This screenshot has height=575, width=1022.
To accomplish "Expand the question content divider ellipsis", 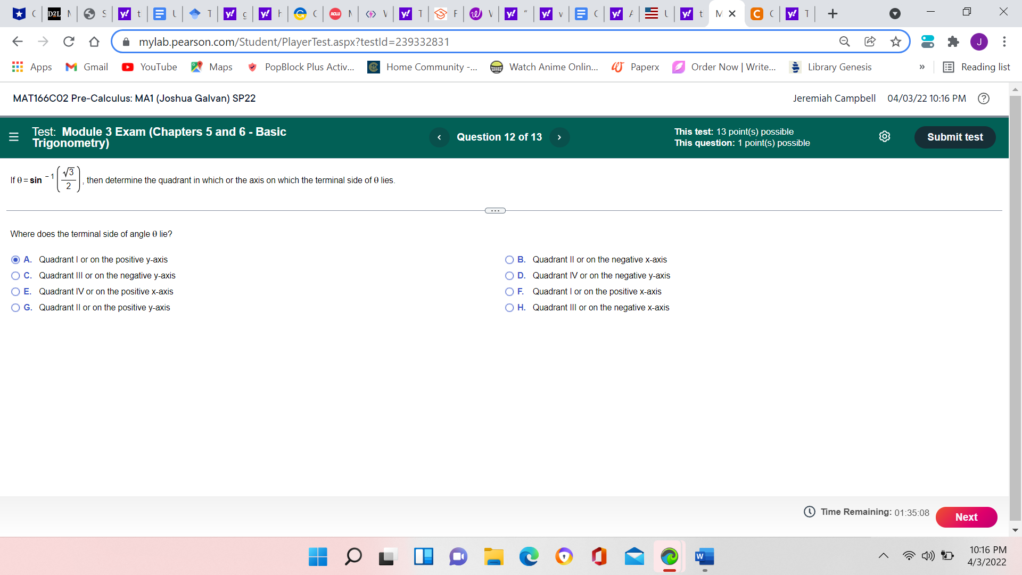I will tap(495, 210).
